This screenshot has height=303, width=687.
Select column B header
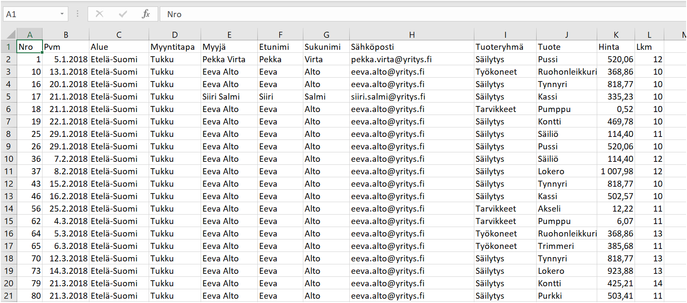66,35
